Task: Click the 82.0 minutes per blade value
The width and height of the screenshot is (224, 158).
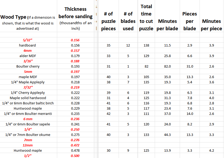Action: (x=167, y=67)
